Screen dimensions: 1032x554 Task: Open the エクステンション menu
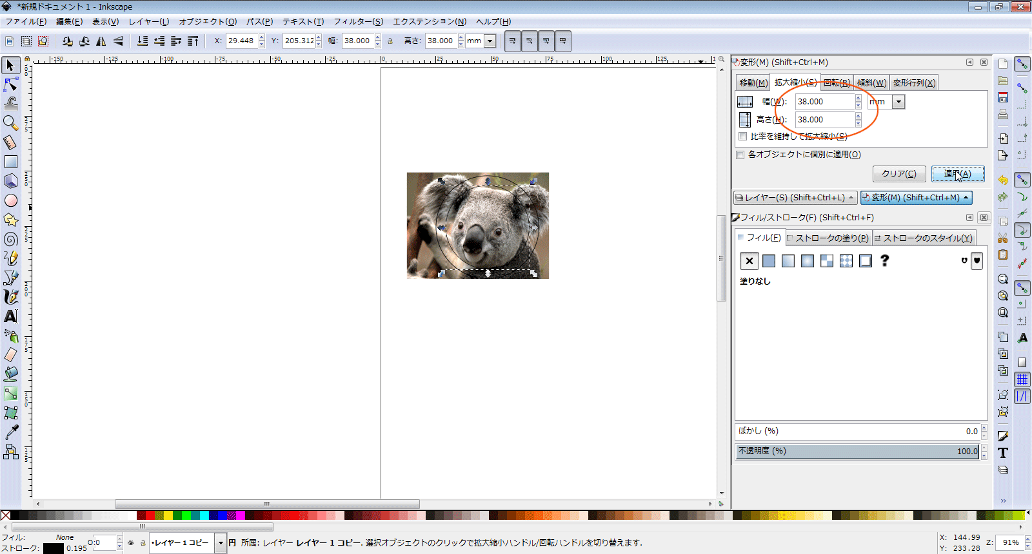(429, 21)
